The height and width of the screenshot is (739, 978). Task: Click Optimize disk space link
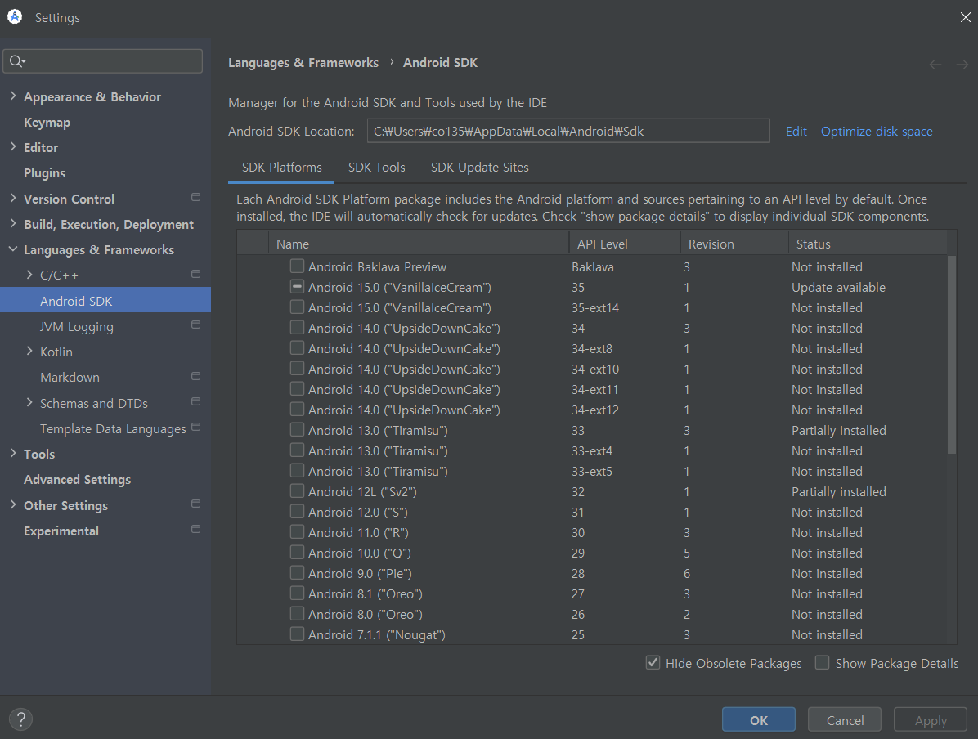tap(877, 131)
